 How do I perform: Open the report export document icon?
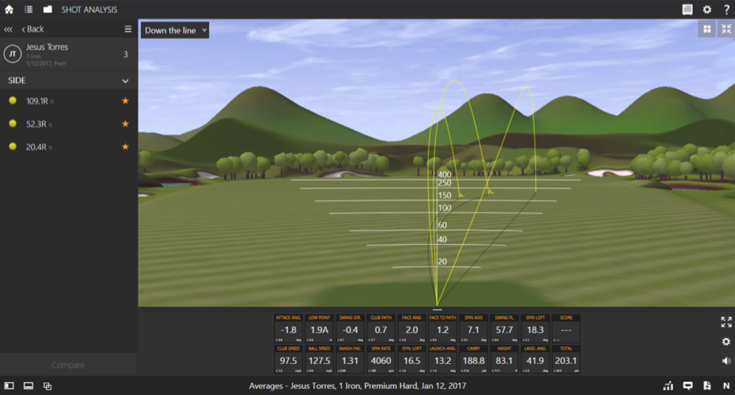pyautogui.click(x=707, y=386)
